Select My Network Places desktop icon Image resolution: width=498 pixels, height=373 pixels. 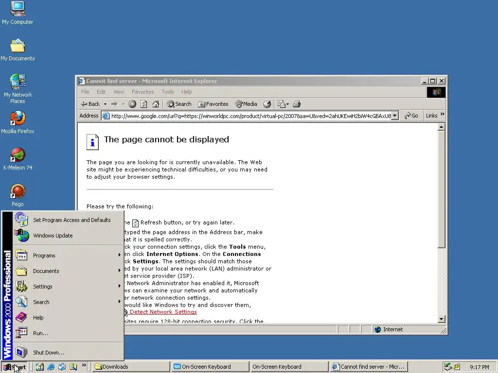click(x=18, y=89)
